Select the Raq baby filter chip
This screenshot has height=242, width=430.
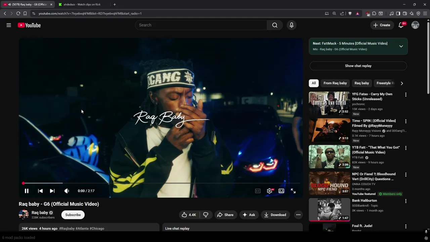click(362, 83)
